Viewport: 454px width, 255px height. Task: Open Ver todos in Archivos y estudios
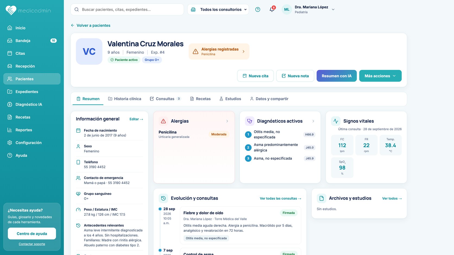[392, 199]
